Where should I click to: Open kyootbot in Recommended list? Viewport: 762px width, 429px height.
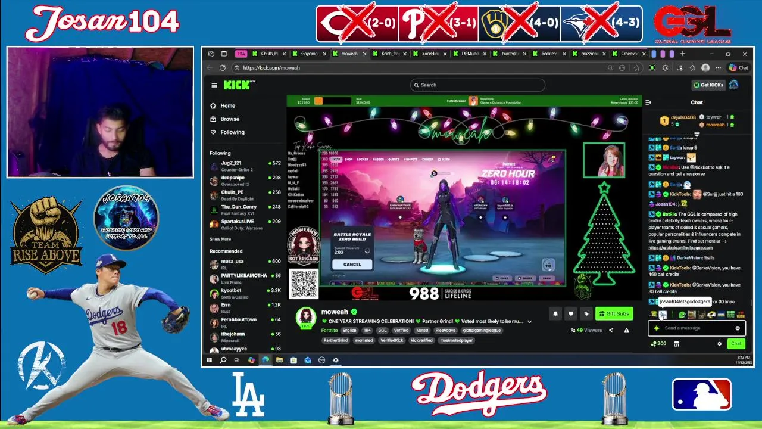[x=245, y=293]
